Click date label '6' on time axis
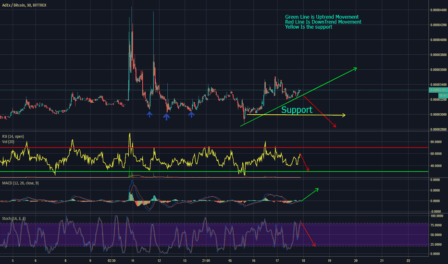 pyautogui.click(x=36, y=261)
